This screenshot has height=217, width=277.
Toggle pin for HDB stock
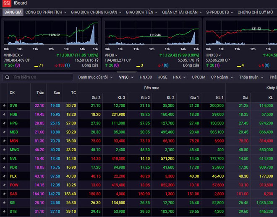[4, 114]
